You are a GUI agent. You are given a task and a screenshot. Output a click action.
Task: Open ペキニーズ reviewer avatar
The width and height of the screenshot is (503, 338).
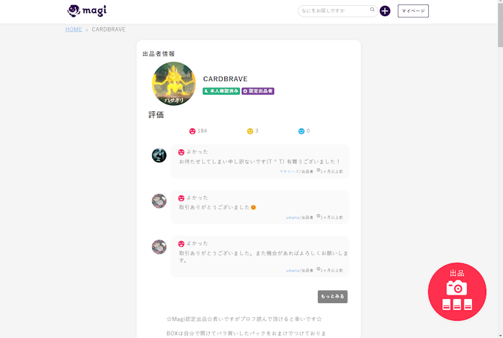click(159, 155)
